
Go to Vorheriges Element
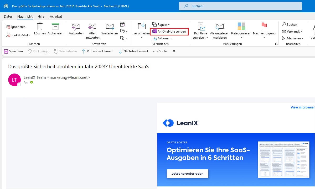click(98, 51)
